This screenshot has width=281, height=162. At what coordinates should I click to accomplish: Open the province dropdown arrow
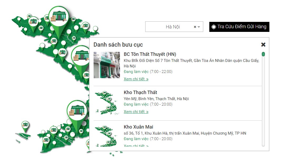199,27
